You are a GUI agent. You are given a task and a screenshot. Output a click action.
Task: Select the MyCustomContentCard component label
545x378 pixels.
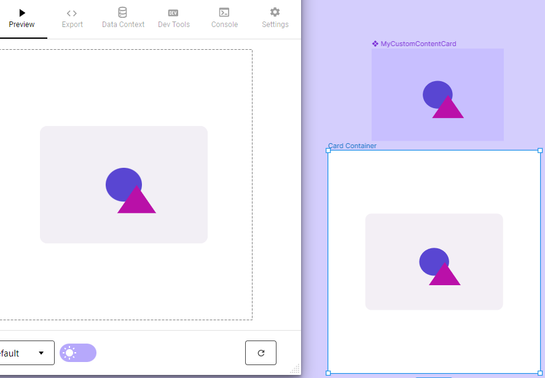(418, 44)
